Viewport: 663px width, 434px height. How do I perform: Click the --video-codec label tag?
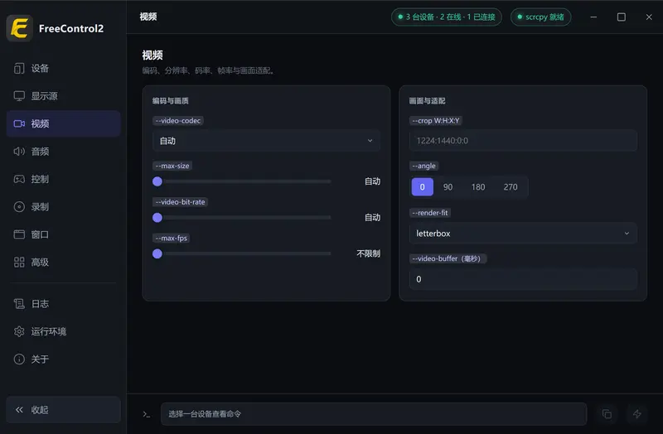178,120
